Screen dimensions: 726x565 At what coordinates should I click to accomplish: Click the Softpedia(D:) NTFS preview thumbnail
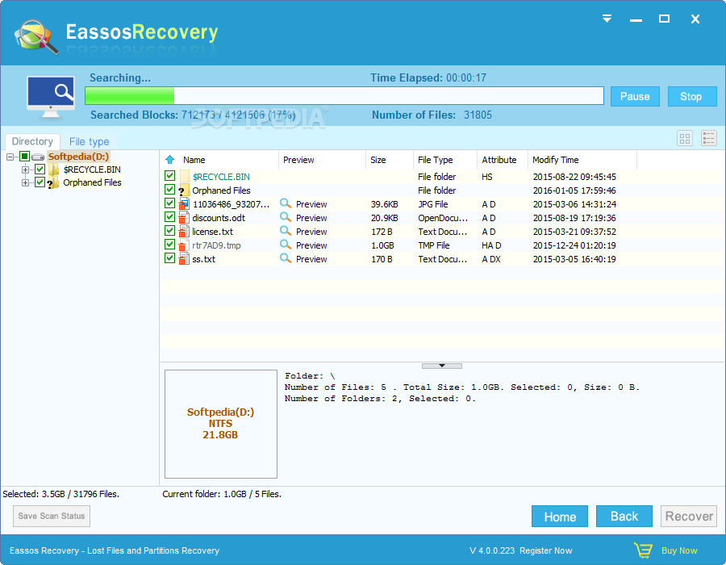point(221,424)
